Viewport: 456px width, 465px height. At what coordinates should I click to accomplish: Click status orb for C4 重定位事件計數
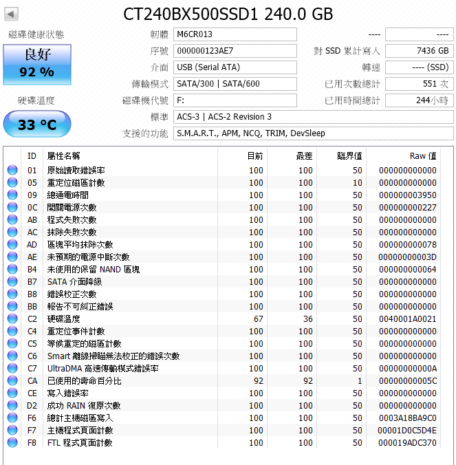coord(12,332)
